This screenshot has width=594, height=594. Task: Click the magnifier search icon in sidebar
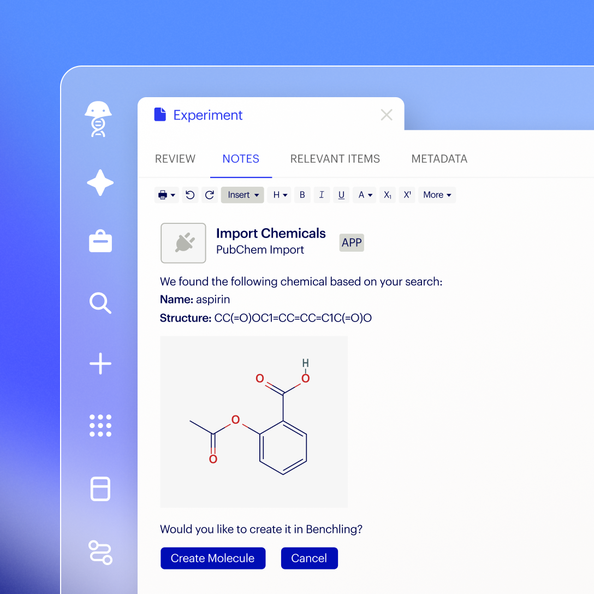point(100,302)
